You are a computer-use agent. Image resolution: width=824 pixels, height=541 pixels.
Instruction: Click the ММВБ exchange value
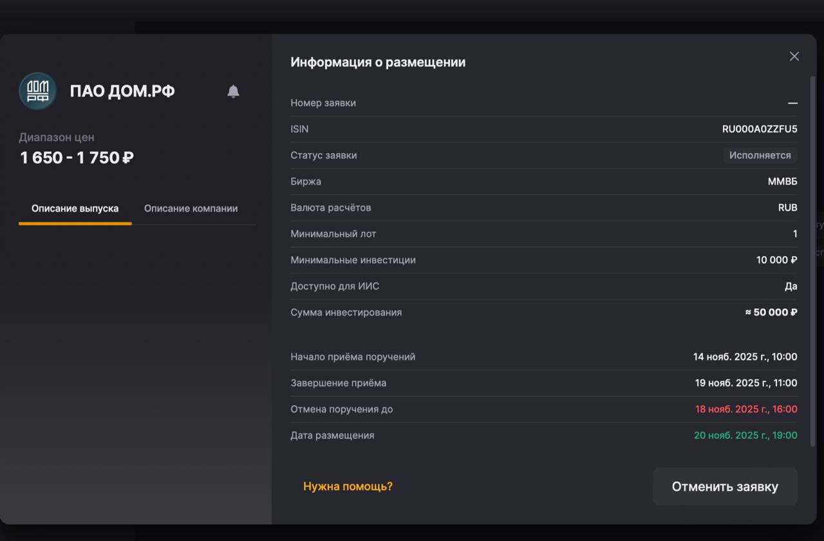(782, 181)
